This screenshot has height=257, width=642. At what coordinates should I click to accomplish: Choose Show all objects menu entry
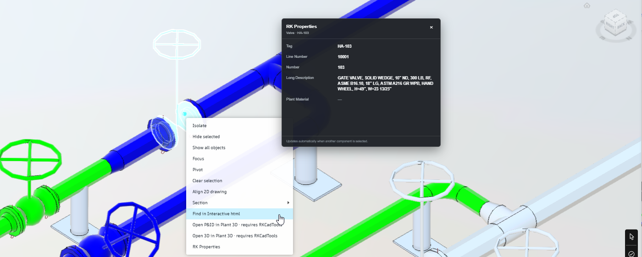(239, 148)
